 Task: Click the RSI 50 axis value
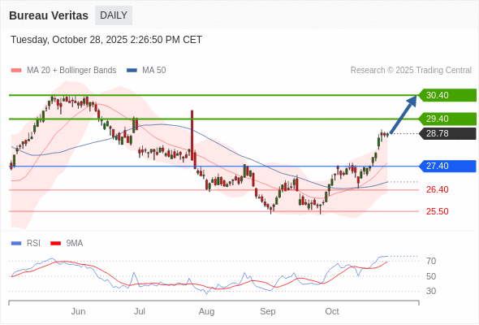click(431, 276)
